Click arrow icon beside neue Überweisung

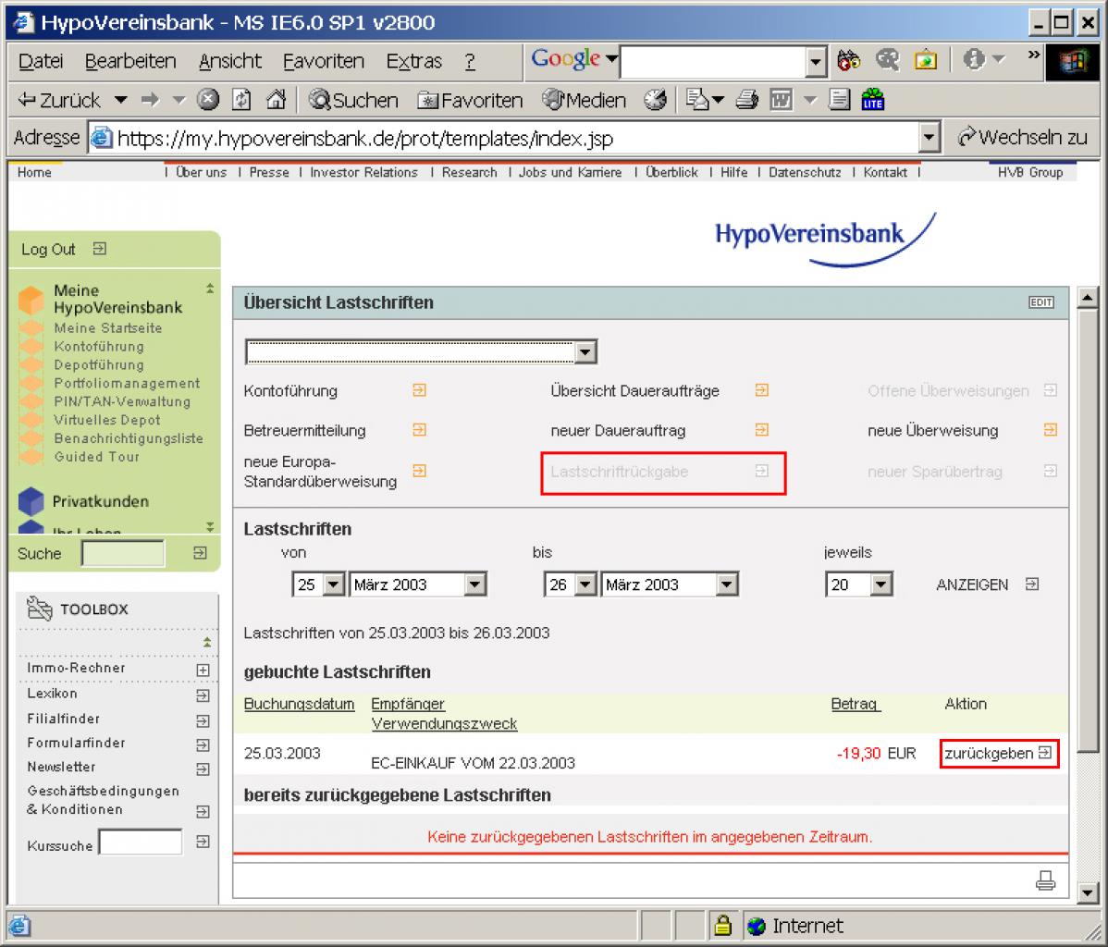1050,430
